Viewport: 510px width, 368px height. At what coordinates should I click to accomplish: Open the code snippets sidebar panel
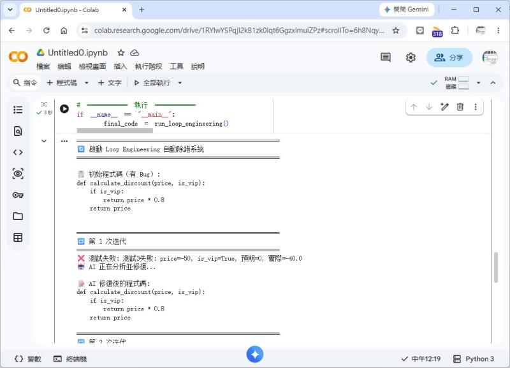18,152
